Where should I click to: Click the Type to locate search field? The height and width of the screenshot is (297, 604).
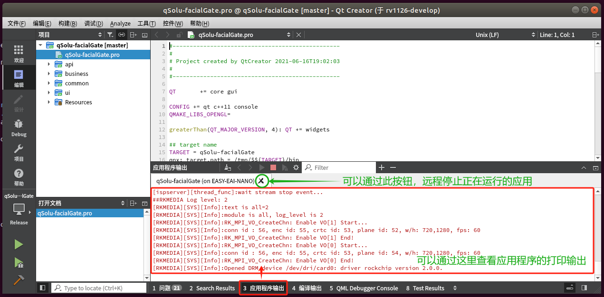99,288
